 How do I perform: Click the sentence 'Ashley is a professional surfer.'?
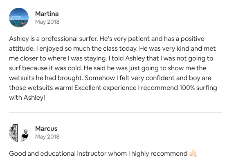coord(54,39)
